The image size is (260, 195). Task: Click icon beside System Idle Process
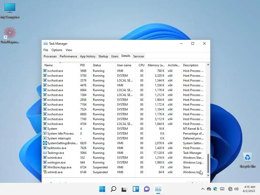[45, 133]
